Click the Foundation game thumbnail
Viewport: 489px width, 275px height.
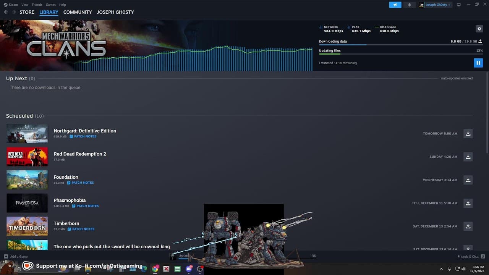click(27, 180)
